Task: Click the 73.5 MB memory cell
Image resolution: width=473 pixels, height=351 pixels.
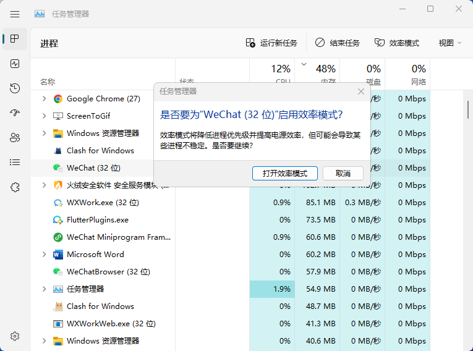Action: coord(317,220)
